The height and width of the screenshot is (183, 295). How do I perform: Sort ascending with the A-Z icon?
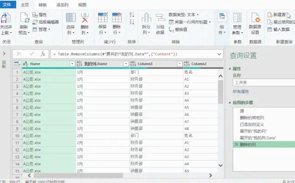pos(132,14)
